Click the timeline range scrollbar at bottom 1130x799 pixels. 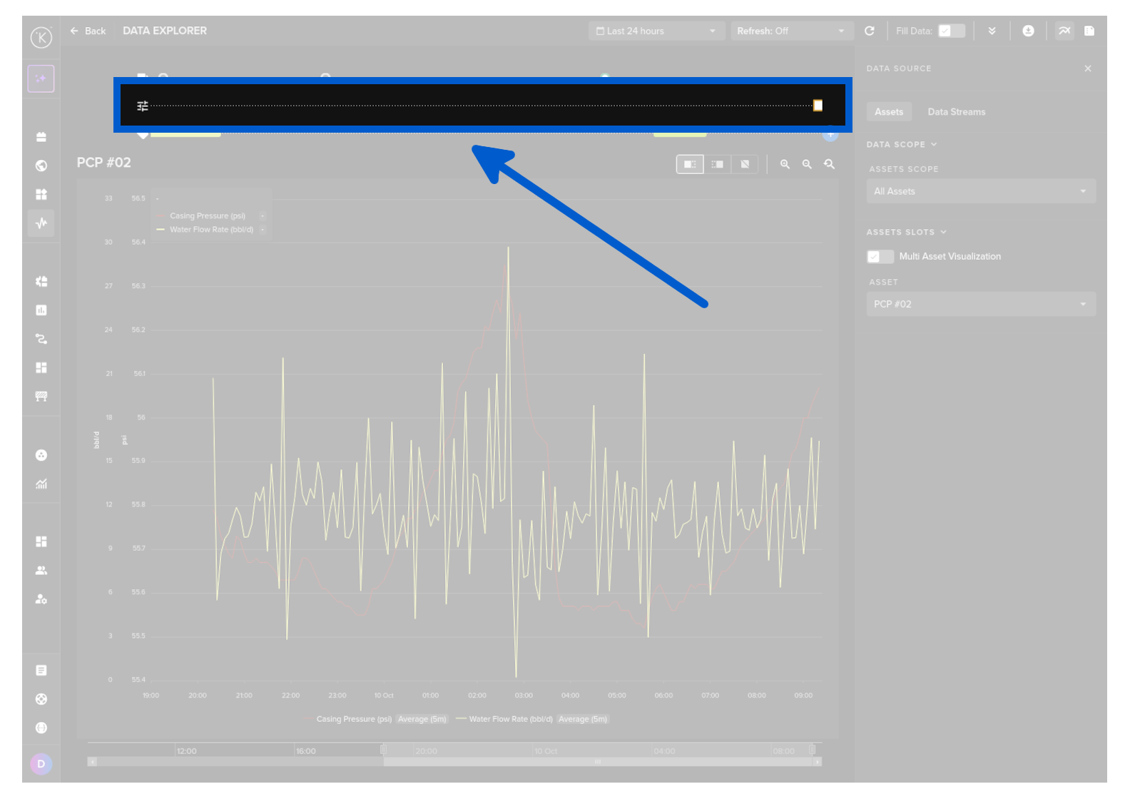click(597, 761)
